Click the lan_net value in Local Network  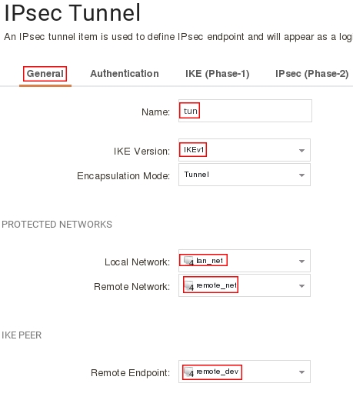[209, 261]
